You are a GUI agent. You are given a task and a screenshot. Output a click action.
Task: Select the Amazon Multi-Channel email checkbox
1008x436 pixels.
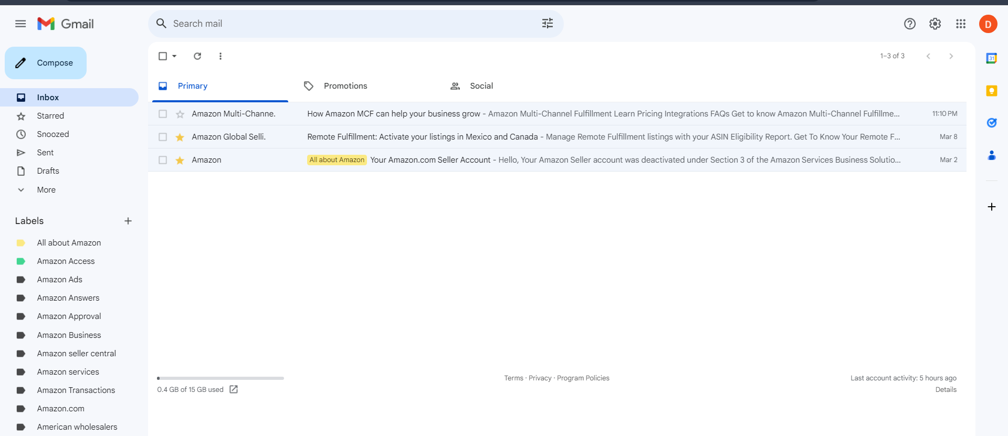coord(163,114)
